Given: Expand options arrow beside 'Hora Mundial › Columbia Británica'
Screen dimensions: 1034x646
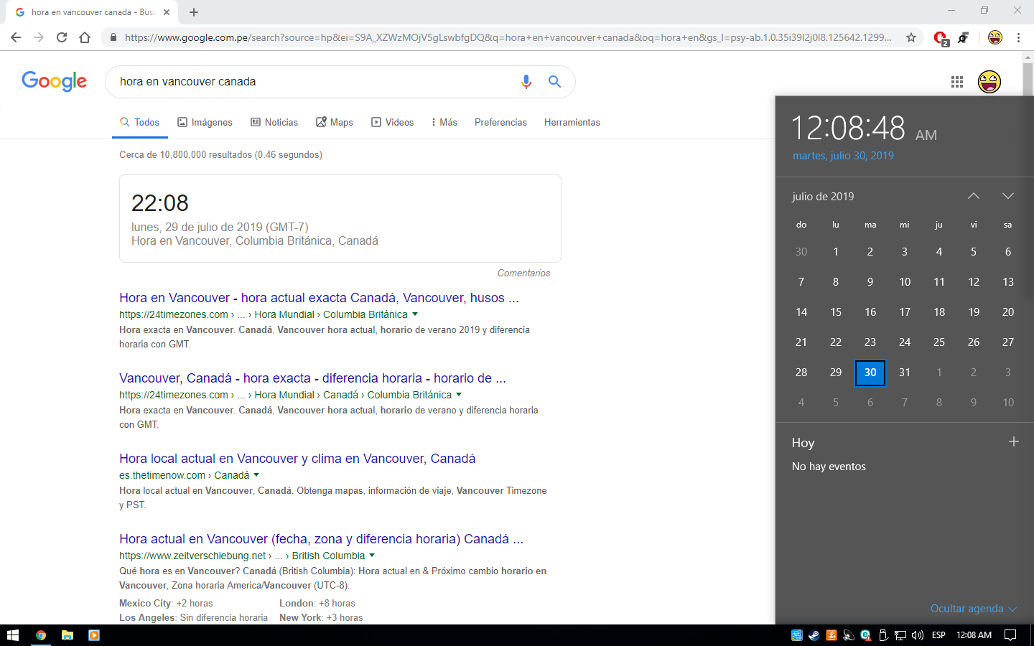Looking at the screenshot, I should [415, 314].
